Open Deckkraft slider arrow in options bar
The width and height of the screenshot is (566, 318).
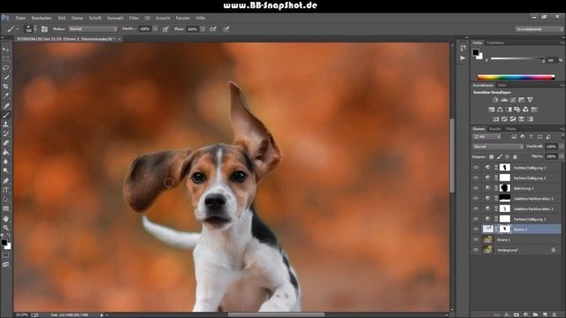click(x=156, y=29)
